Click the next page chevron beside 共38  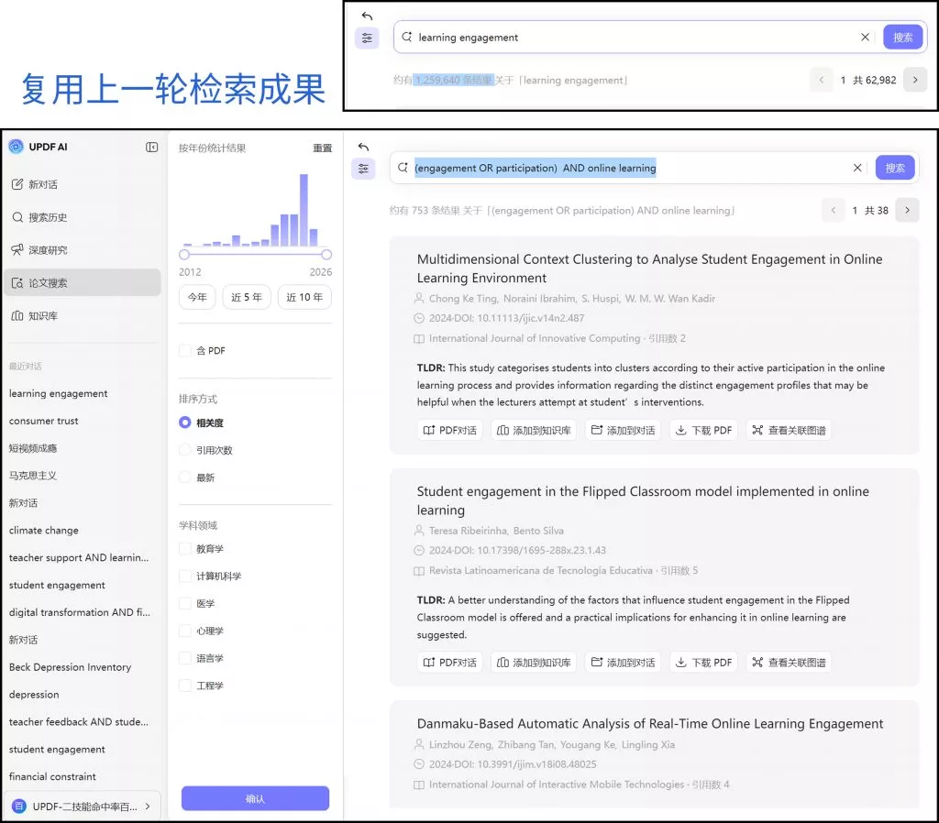907,210
